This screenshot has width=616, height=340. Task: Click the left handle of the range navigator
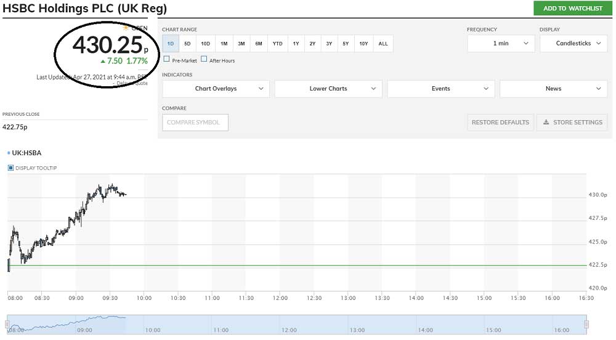click(7, 325)
